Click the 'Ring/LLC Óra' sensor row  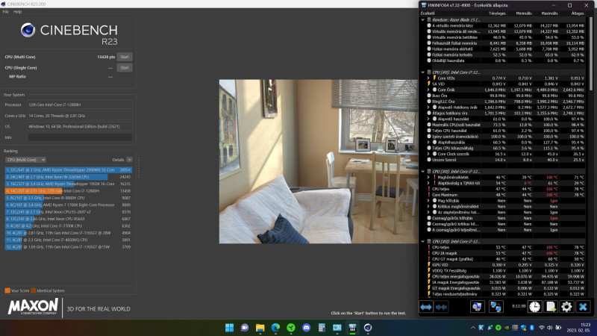click(505, 102)
